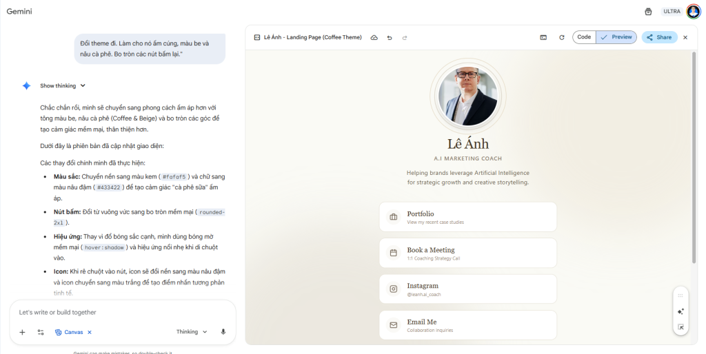Refresh the canvas preview
This screenshot has width=706, height=354.
click(562, 37)
